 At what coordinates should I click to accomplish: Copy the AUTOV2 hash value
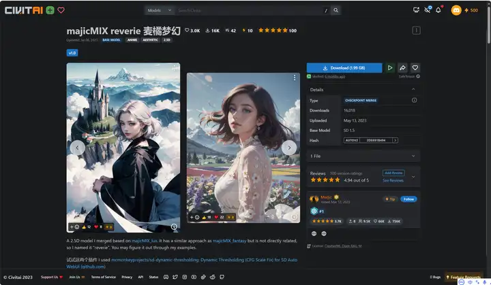click(x=376, y=140)
